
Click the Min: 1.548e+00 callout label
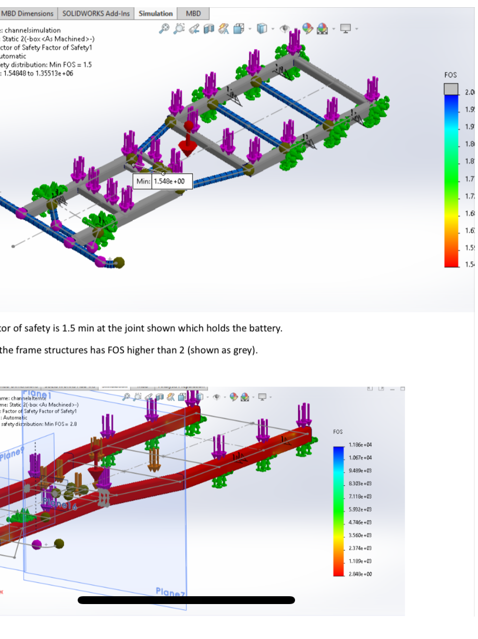tap(163, 182)
